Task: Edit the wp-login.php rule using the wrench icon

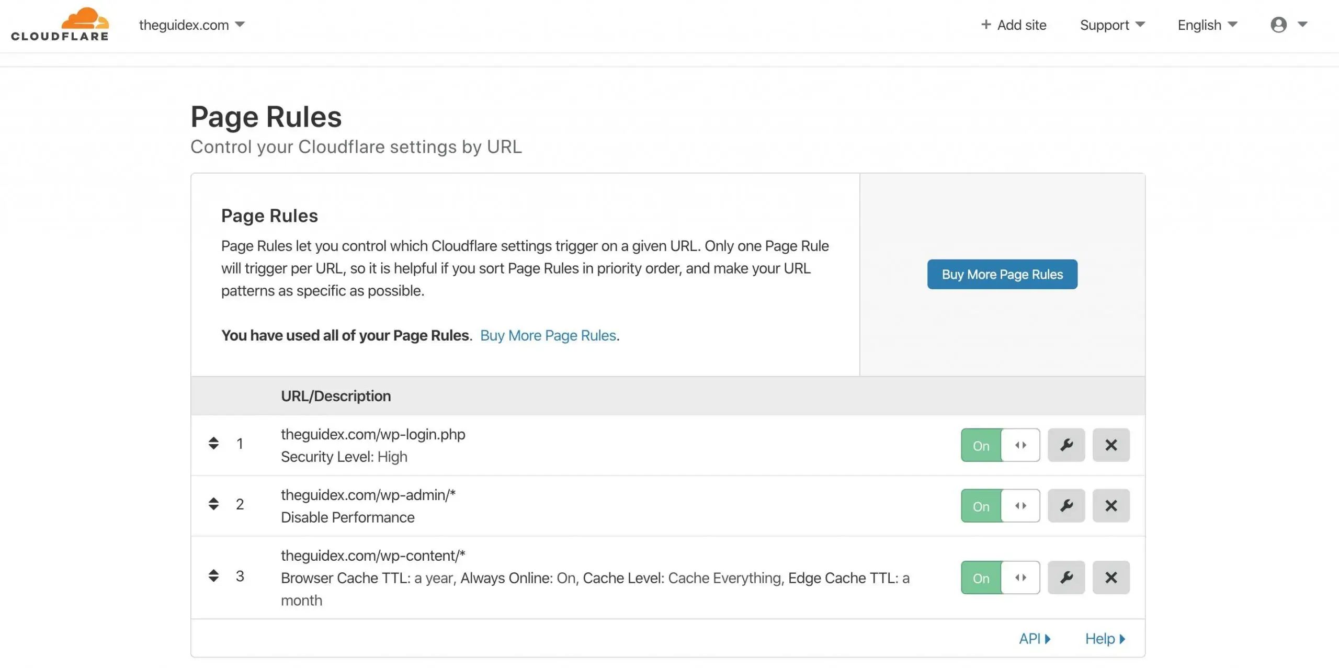Action: [x=1066, y=445]
